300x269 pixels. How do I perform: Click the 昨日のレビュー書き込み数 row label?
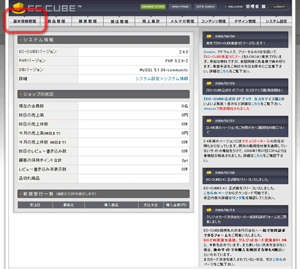[x=42, y=151]
